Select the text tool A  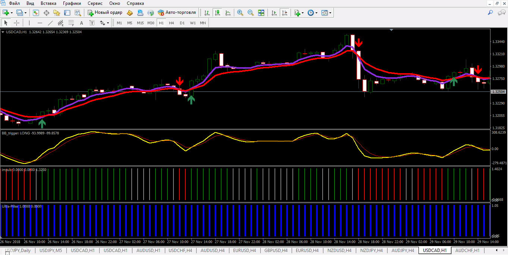(x=82, y=23)
